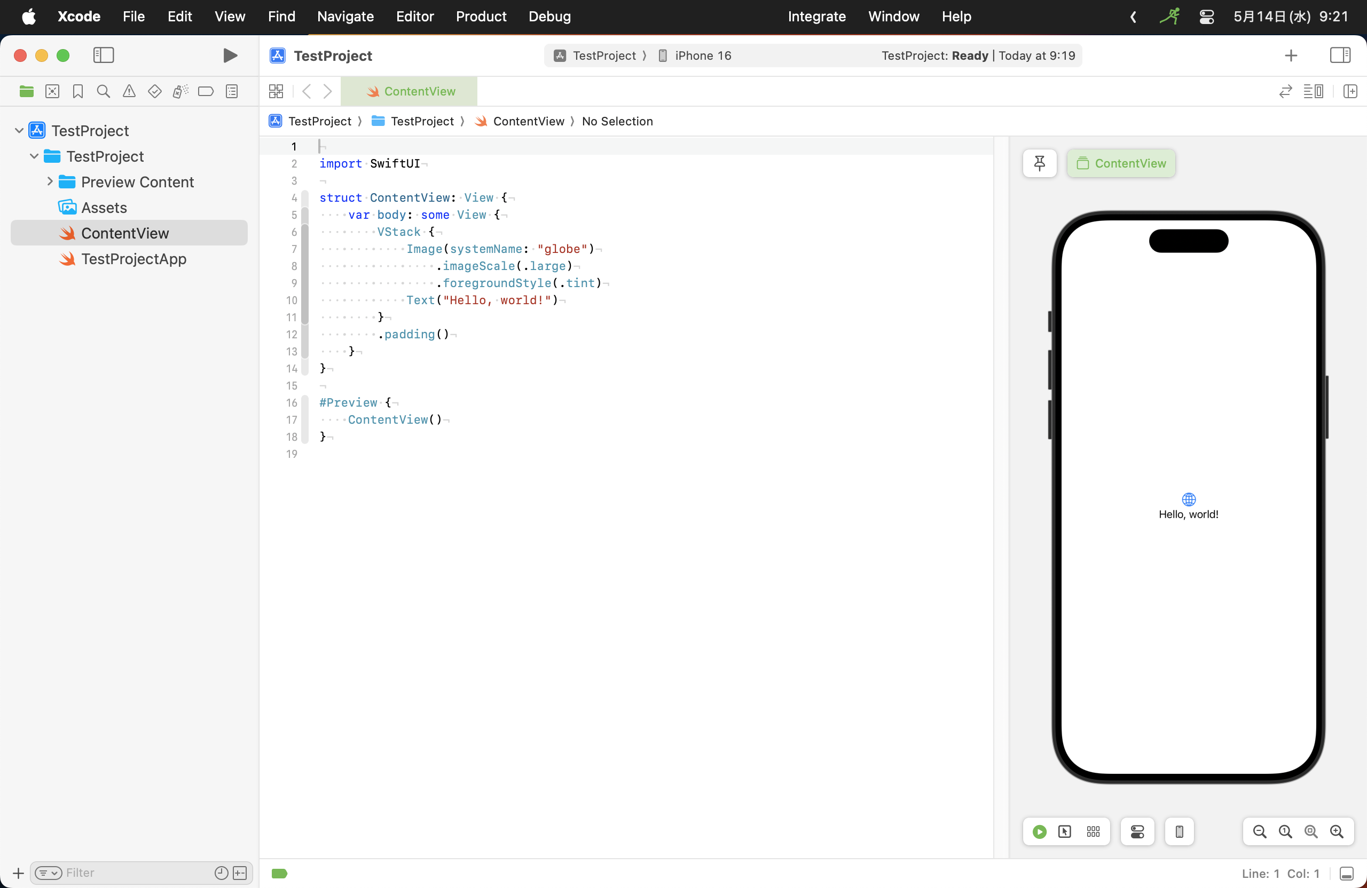The image size is (1367, 888).
Task: Collapse the TestProject root tree item
Action: (20, 130)
